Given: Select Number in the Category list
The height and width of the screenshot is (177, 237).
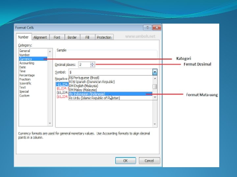Looking at the screenshot, I should [33, 55].
